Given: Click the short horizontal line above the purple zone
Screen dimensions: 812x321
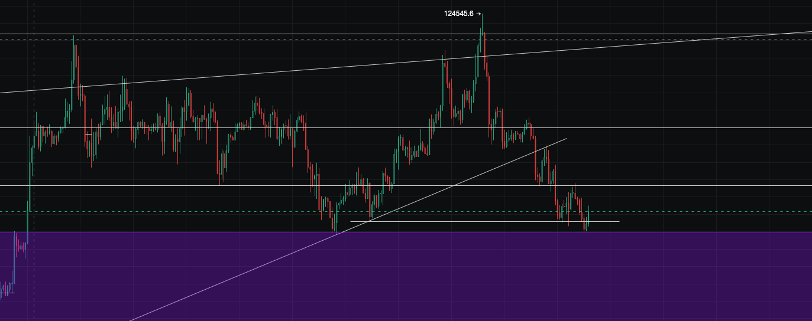Looking at the screenshot, I should tap(473, 222).
